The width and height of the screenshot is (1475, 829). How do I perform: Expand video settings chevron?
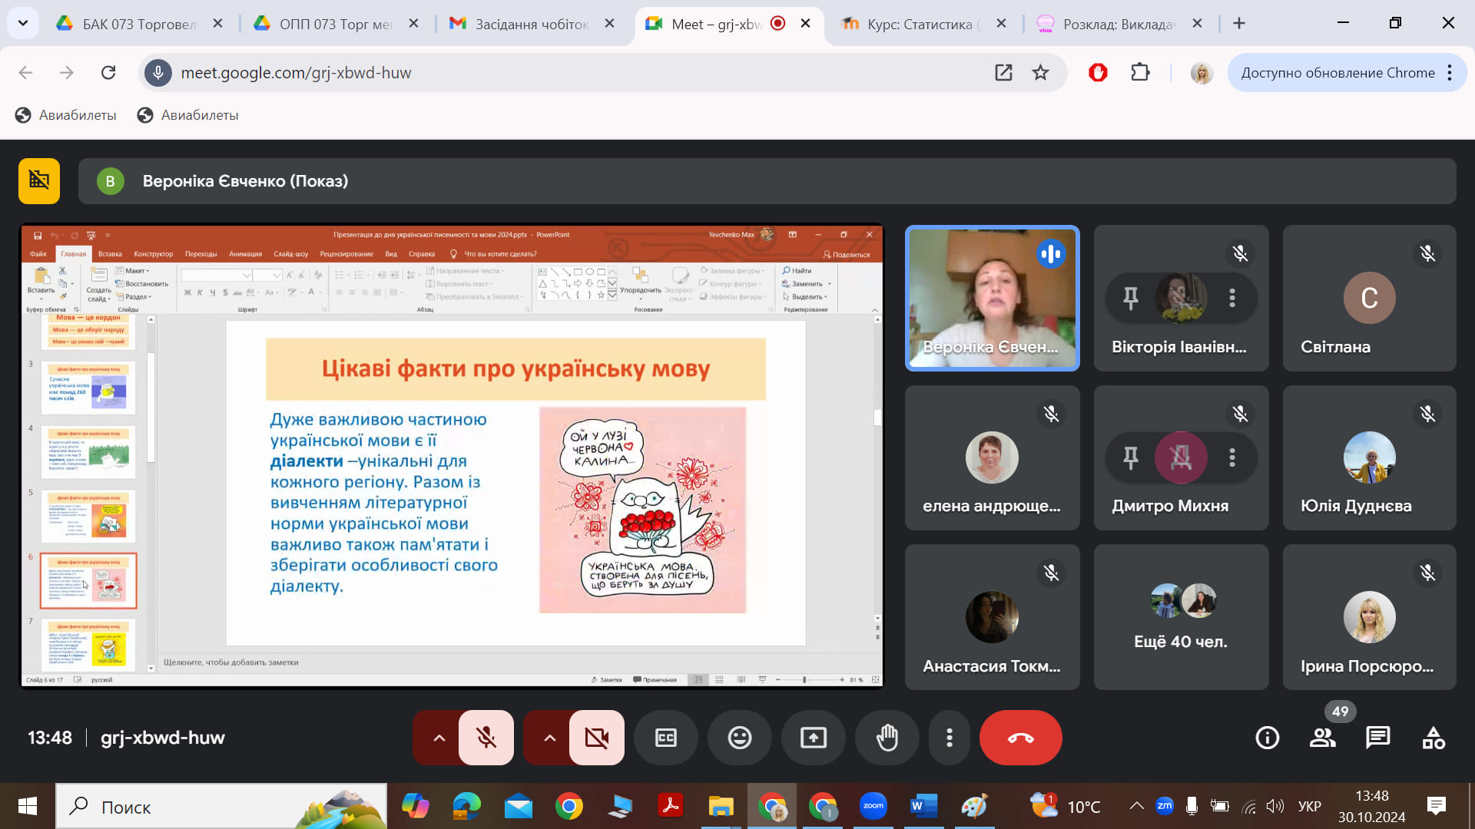549,738
